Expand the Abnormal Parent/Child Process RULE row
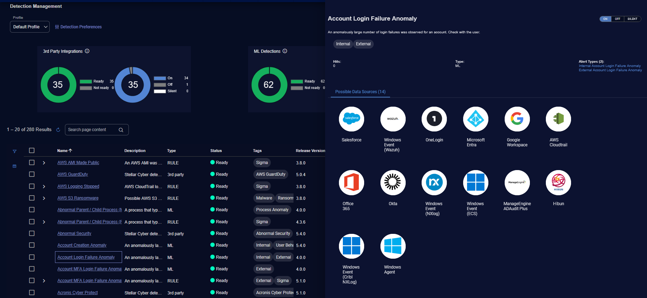This screenshot has width=647, height=298. [x=44, y=222]
